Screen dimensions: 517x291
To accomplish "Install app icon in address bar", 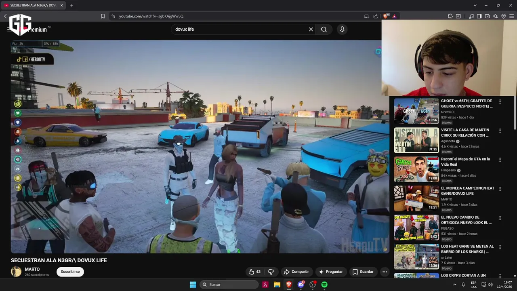I will [x=366, y=16].
